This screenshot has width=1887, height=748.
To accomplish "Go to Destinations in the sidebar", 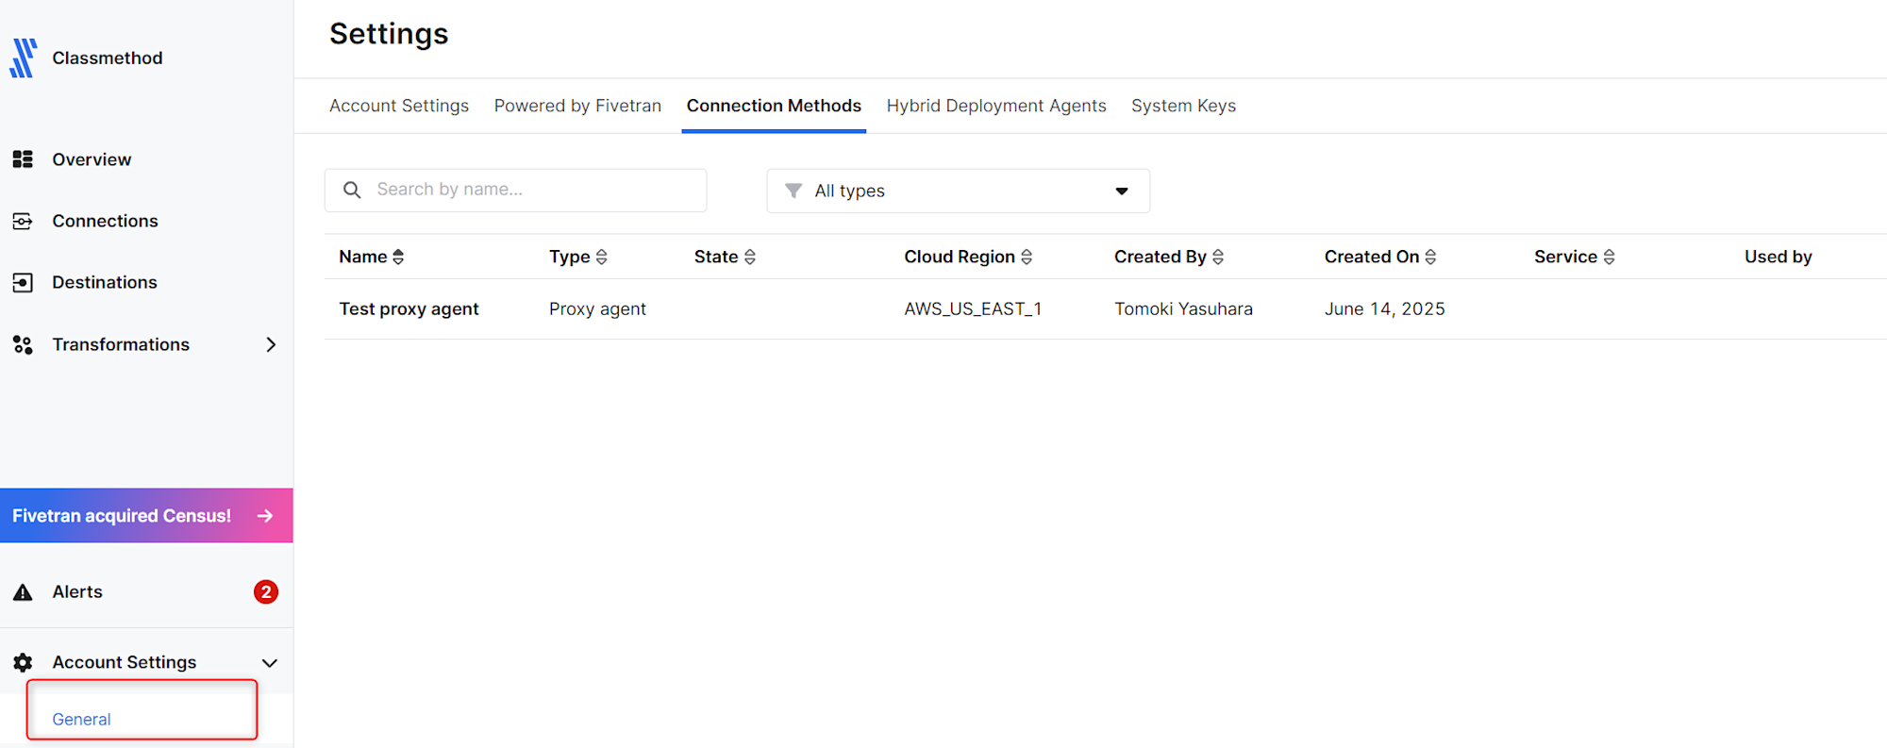I will 105,282.
